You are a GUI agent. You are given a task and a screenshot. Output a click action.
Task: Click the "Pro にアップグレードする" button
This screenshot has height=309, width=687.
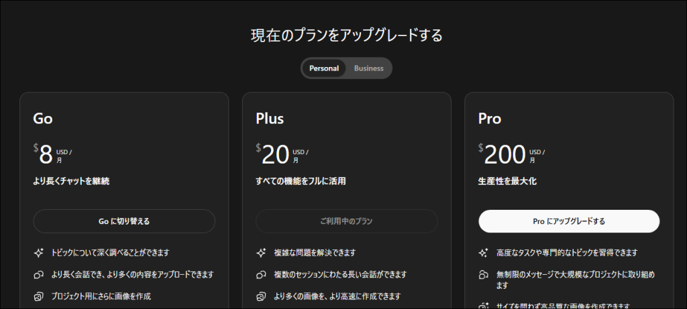point(569,221)
